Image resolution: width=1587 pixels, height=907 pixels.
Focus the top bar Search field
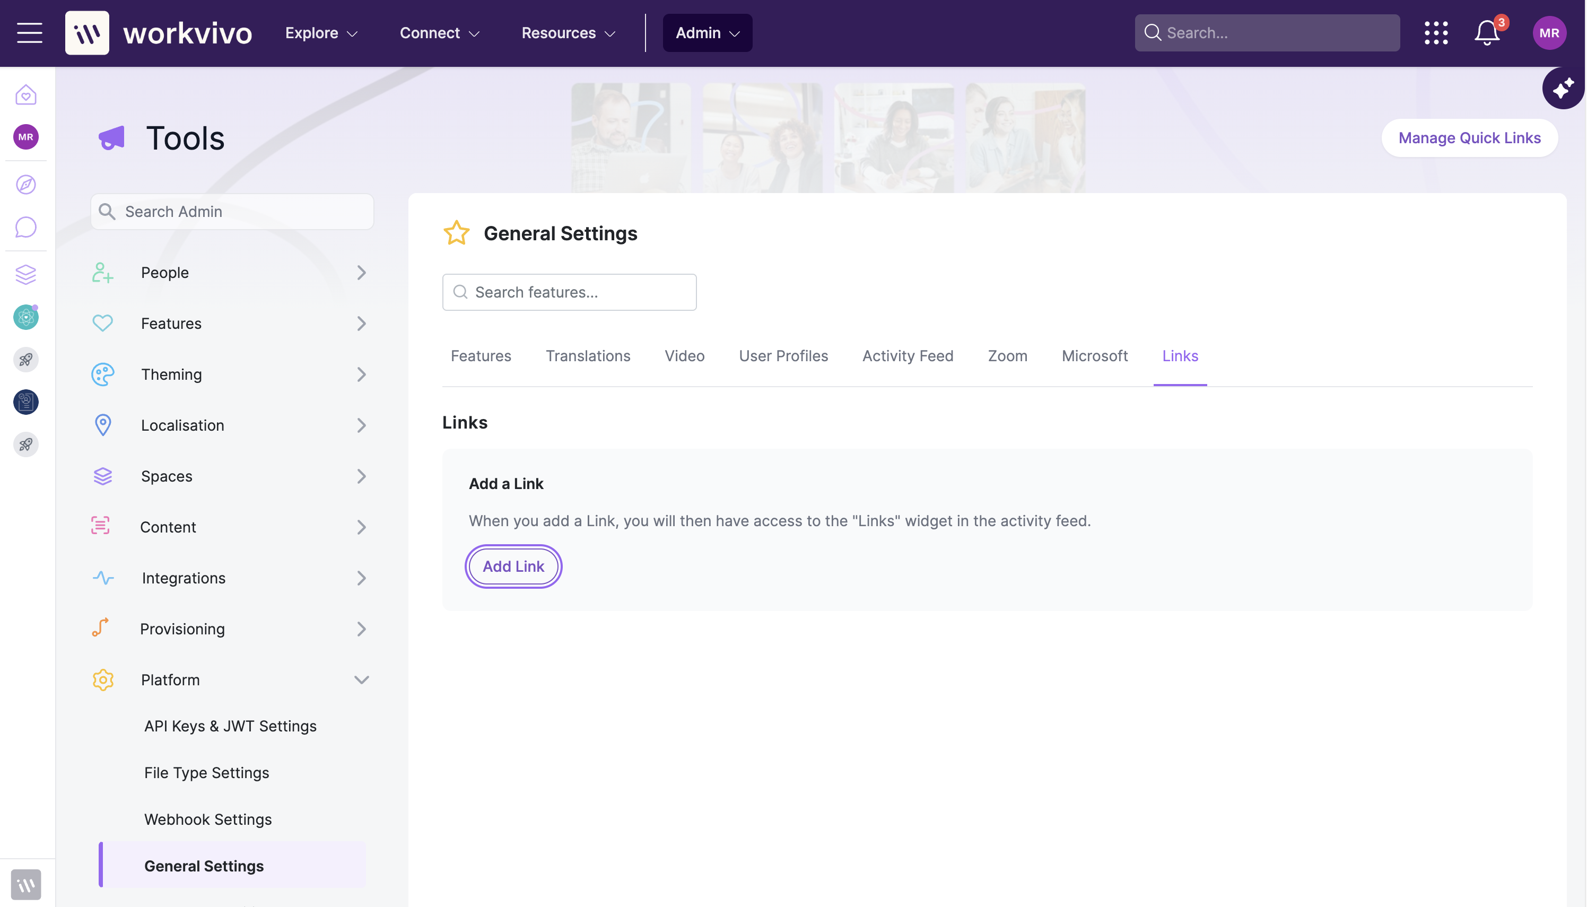[1267, 33]
